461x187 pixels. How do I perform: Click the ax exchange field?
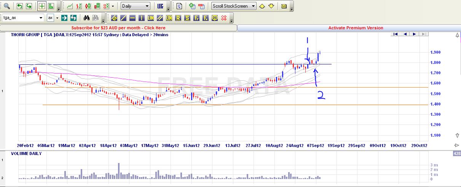pyautogui.click(x=50, y=18)
